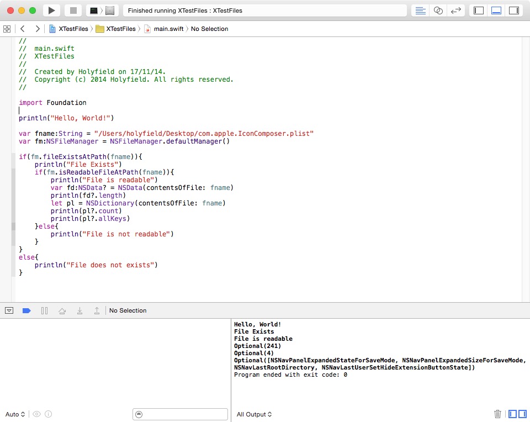Step into in debugger
This screenshot has height=422, width=530.
coord(79,310)
